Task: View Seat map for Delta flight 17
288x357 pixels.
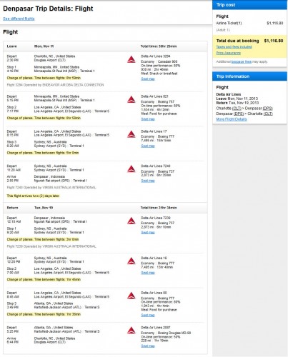Action: [148, 146]
